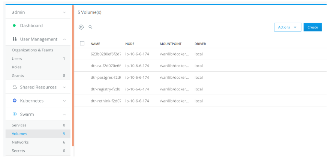Expand the Shared Resources section
The image size is (328, 158).
[64, 87]
